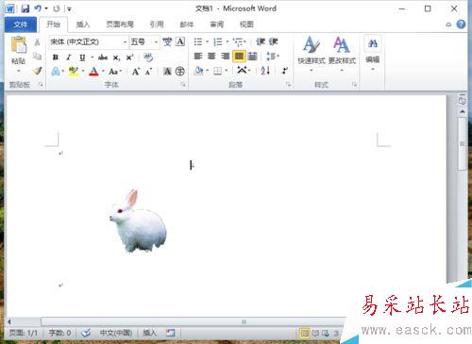Open the font color dropdown arrow
The height and width of the screenshot is (344, 472).
[103, 72]
